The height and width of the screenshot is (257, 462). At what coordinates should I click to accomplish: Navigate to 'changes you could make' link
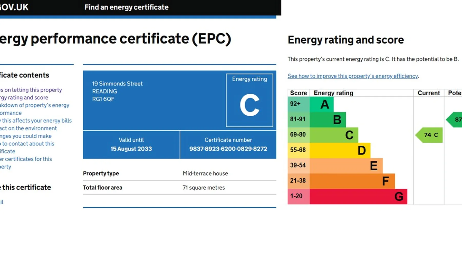pyautogui.click(x=26, y=136)
